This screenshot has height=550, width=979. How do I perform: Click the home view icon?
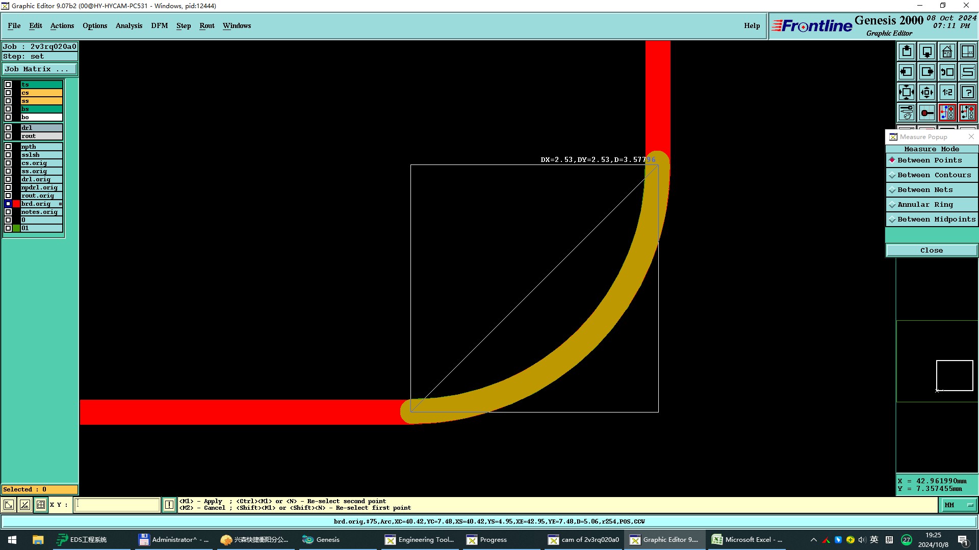coord(947,51)
